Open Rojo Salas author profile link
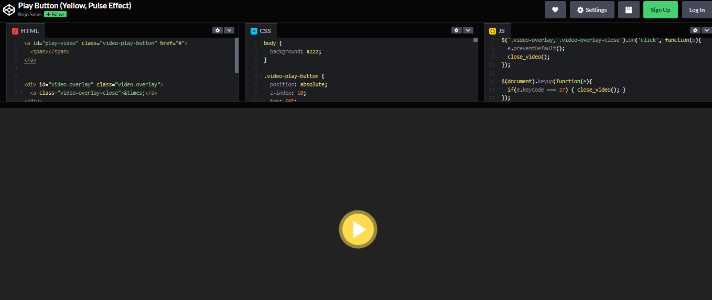This screenshot has height=300, width=712. [x=30, y=15]
